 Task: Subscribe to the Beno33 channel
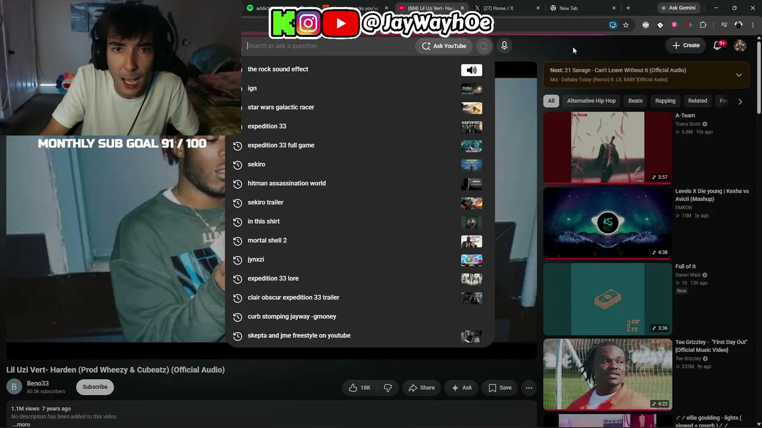[x=95, y=387]
